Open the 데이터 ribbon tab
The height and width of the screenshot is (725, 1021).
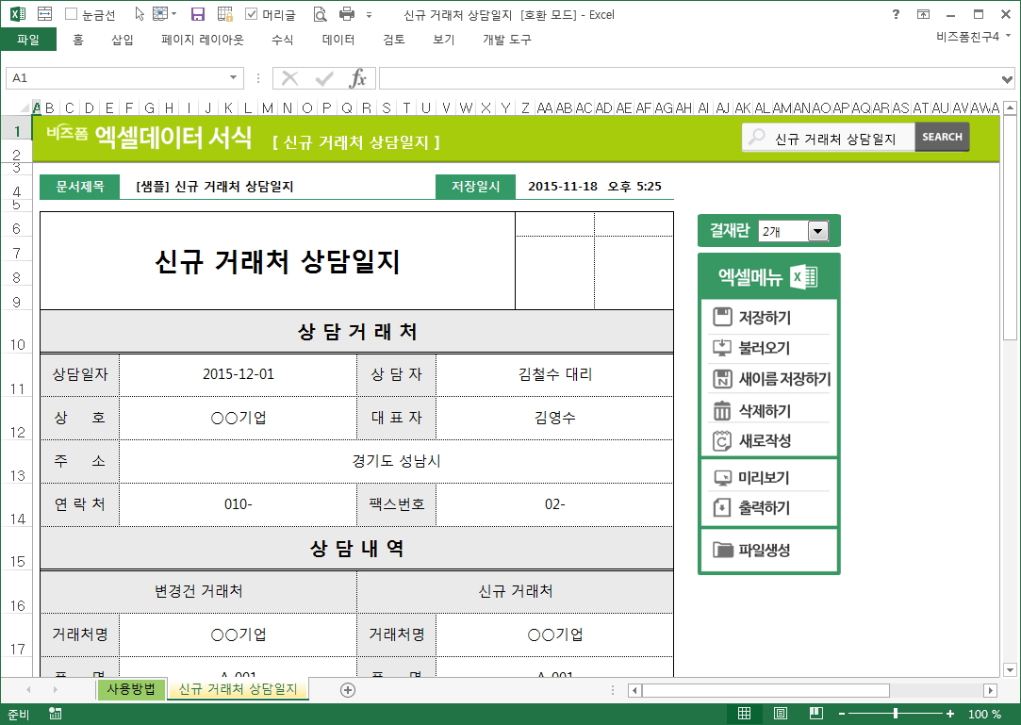[x=338, y=40]
